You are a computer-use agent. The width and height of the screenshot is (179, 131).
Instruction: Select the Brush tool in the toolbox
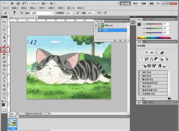pyautogui.click(x=5, y=50)
